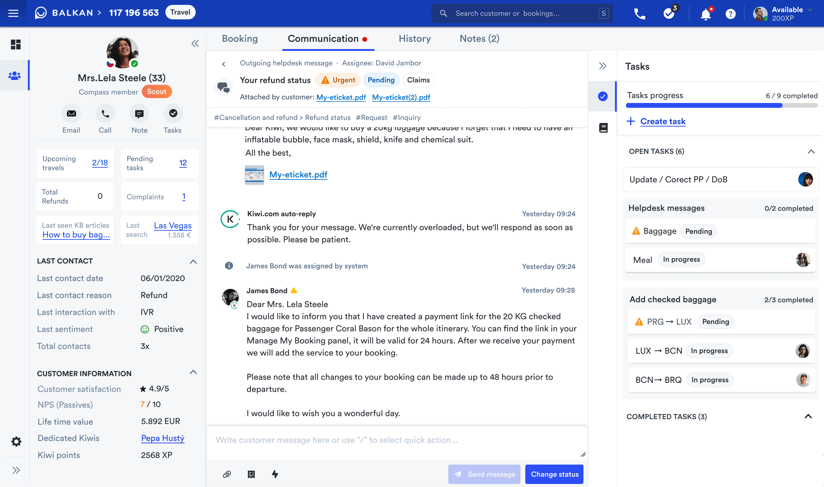Open Update / Corect PP / DoB task
Screen dimensions: 824x487
tap(721, 180)
